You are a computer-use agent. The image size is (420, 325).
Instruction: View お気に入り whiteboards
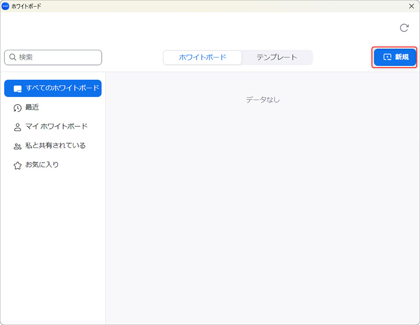[53, 165]
